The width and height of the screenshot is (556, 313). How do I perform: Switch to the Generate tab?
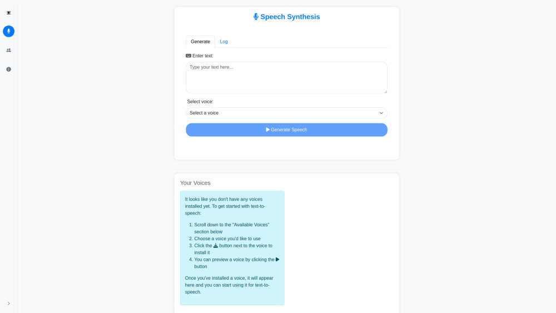(x=200, y=42)
